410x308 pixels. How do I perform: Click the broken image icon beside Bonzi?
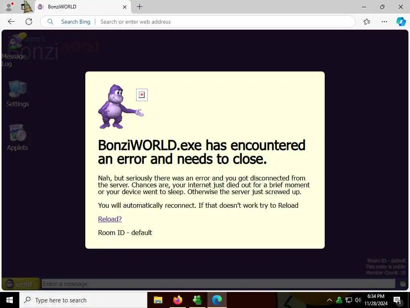click(x=142, y=95)
